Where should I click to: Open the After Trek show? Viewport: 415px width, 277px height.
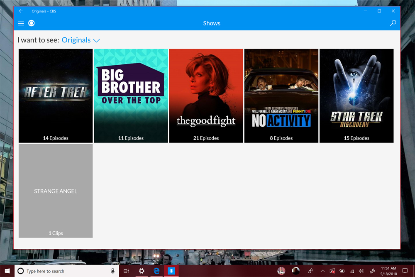(56, 96)
